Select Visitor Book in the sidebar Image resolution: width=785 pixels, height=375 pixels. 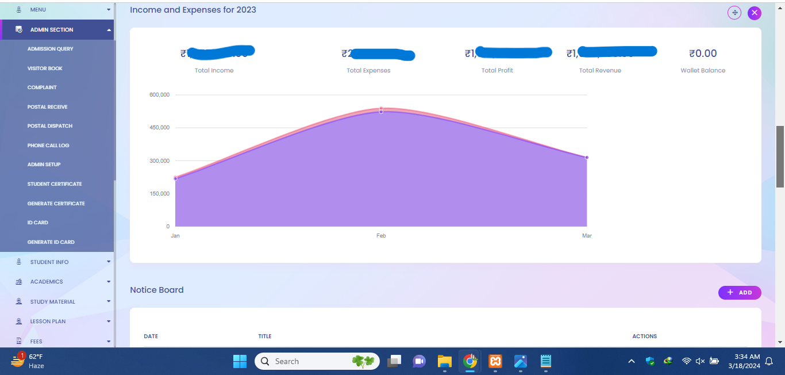45,68
